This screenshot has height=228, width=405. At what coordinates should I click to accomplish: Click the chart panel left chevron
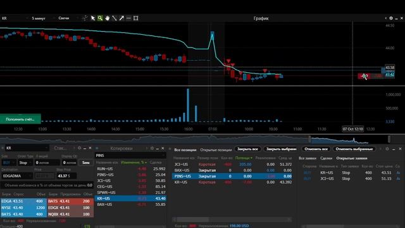pyautogui.click(x=386, y=18)
